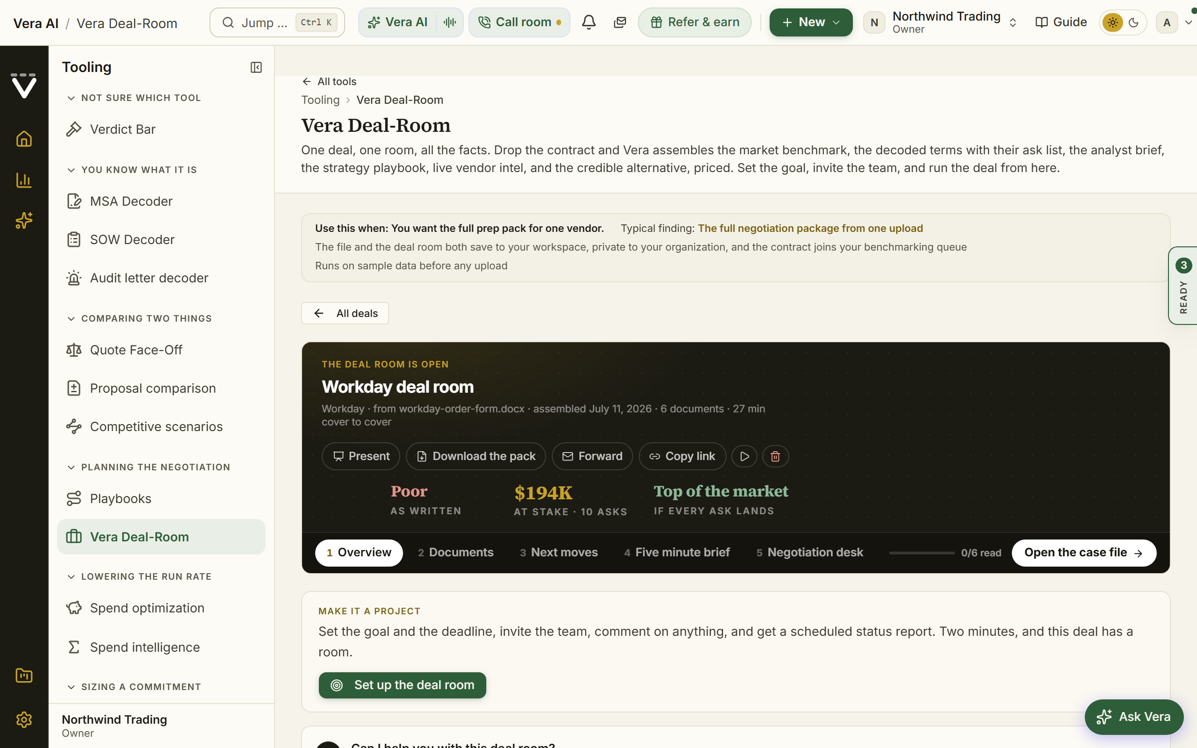
Task: Open the inbox mail icon
Action: point(620,22)
